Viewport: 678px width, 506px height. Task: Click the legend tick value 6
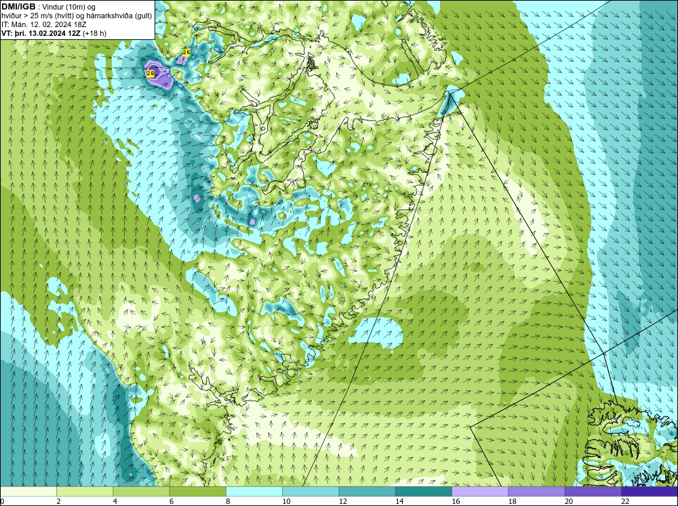click(172, 501)
